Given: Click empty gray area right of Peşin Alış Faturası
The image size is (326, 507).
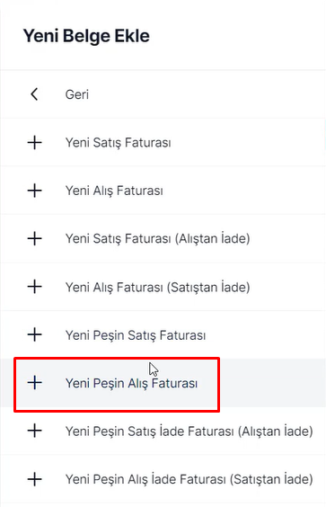Looking at the screenshot, I should [272, 383].
